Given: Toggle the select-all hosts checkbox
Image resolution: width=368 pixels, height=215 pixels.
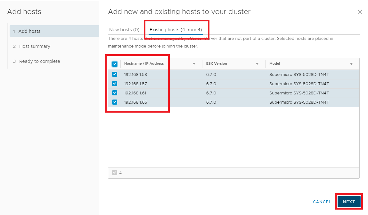Looking at the screenshot, I should tap(115, 64).
